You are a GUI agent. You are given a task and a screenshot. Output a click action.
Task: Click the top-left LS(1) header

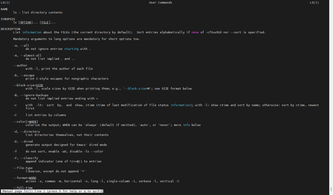(x=5, y=2)
